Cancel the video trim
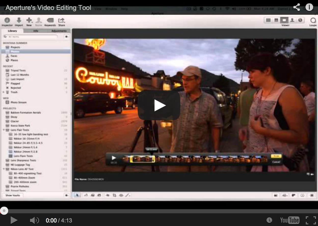The image size is (318, 226). (x=276, y=162)
